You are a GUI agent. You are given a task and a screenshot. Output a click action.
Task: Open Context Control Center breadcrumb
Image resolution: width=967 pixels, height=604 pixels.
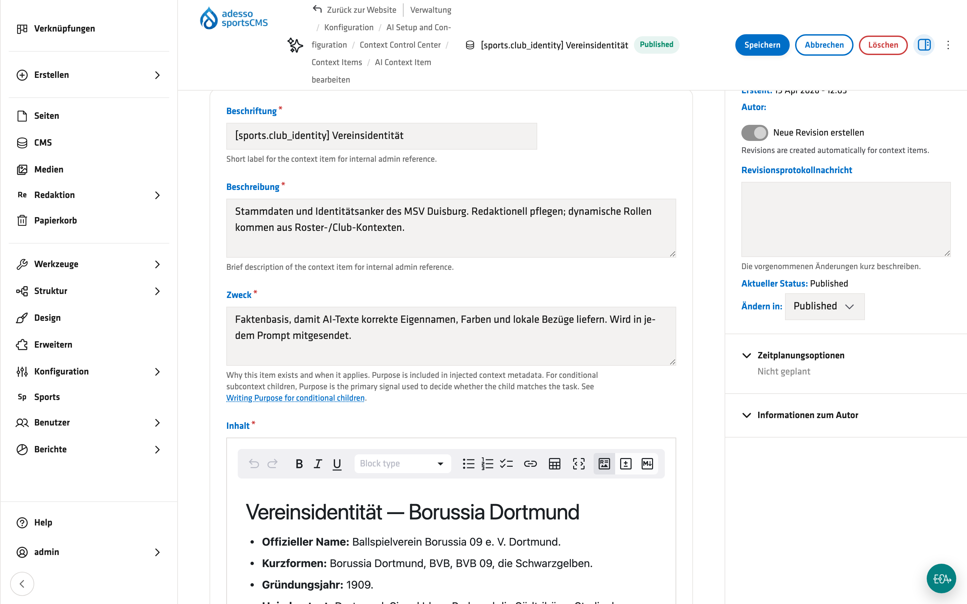pyautogui.click(x=400, y=45)
